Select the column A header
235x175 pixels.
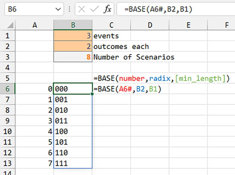(34, 25)
